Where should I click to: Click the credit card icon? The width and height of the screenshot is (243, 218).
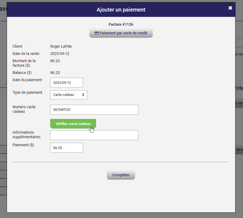(97, 33)
